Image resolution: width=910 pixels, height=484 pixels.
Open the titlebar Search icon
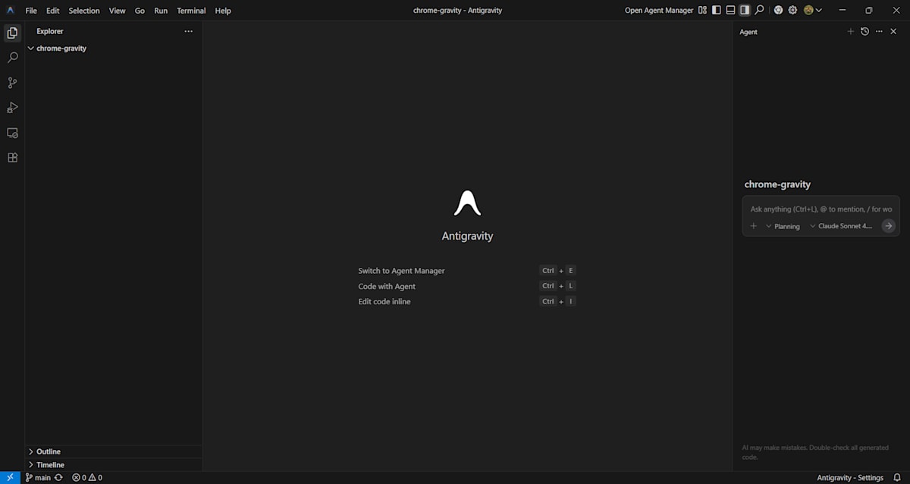(x=759, y=10)
